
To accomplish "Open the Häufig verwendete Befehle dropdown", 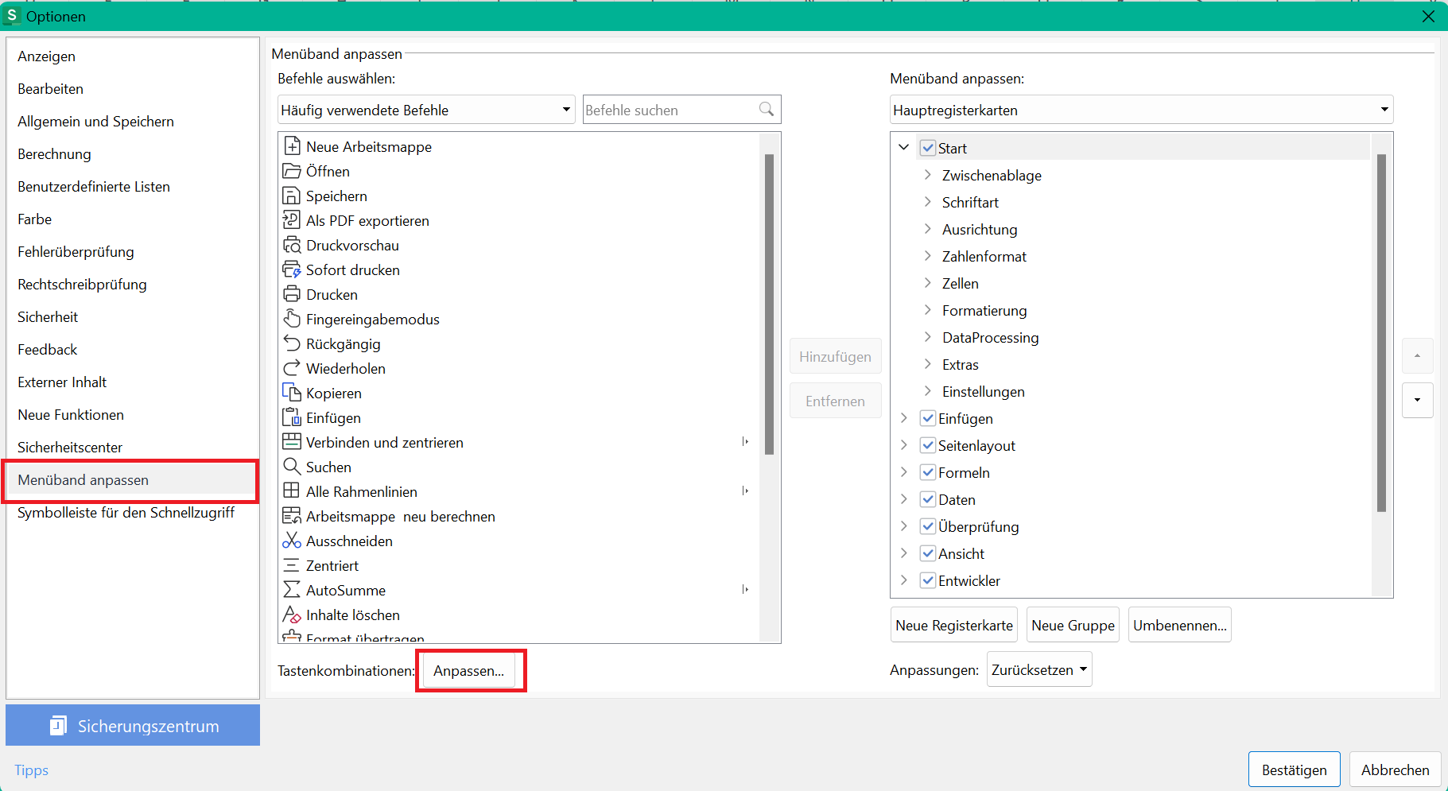I will point(426,110).
